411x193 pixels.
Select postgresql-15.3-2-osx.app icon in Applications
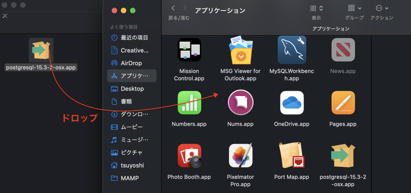point(343,156)
